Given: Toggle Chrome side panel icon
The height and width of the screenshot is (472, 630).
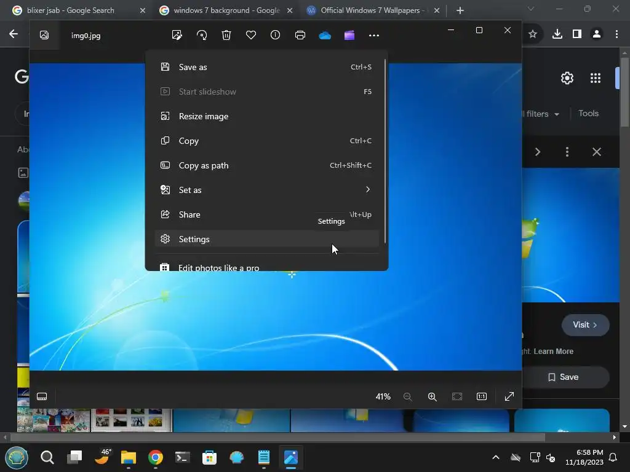Looking at the screenshot, I should pyautogui.click(x=577, y=34).
